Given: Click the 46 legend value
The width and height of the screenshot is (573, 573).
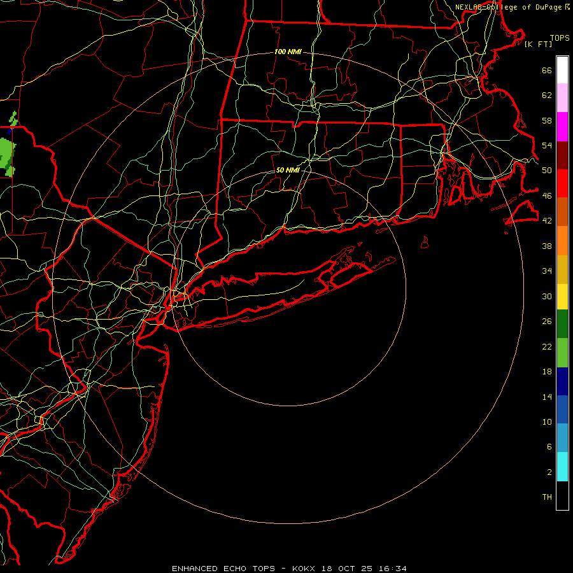Looking at the screenshot, I should 547,195.
